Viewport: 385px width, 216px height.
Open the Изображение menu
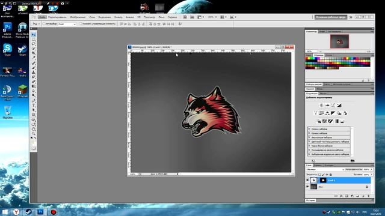(78, 17)
